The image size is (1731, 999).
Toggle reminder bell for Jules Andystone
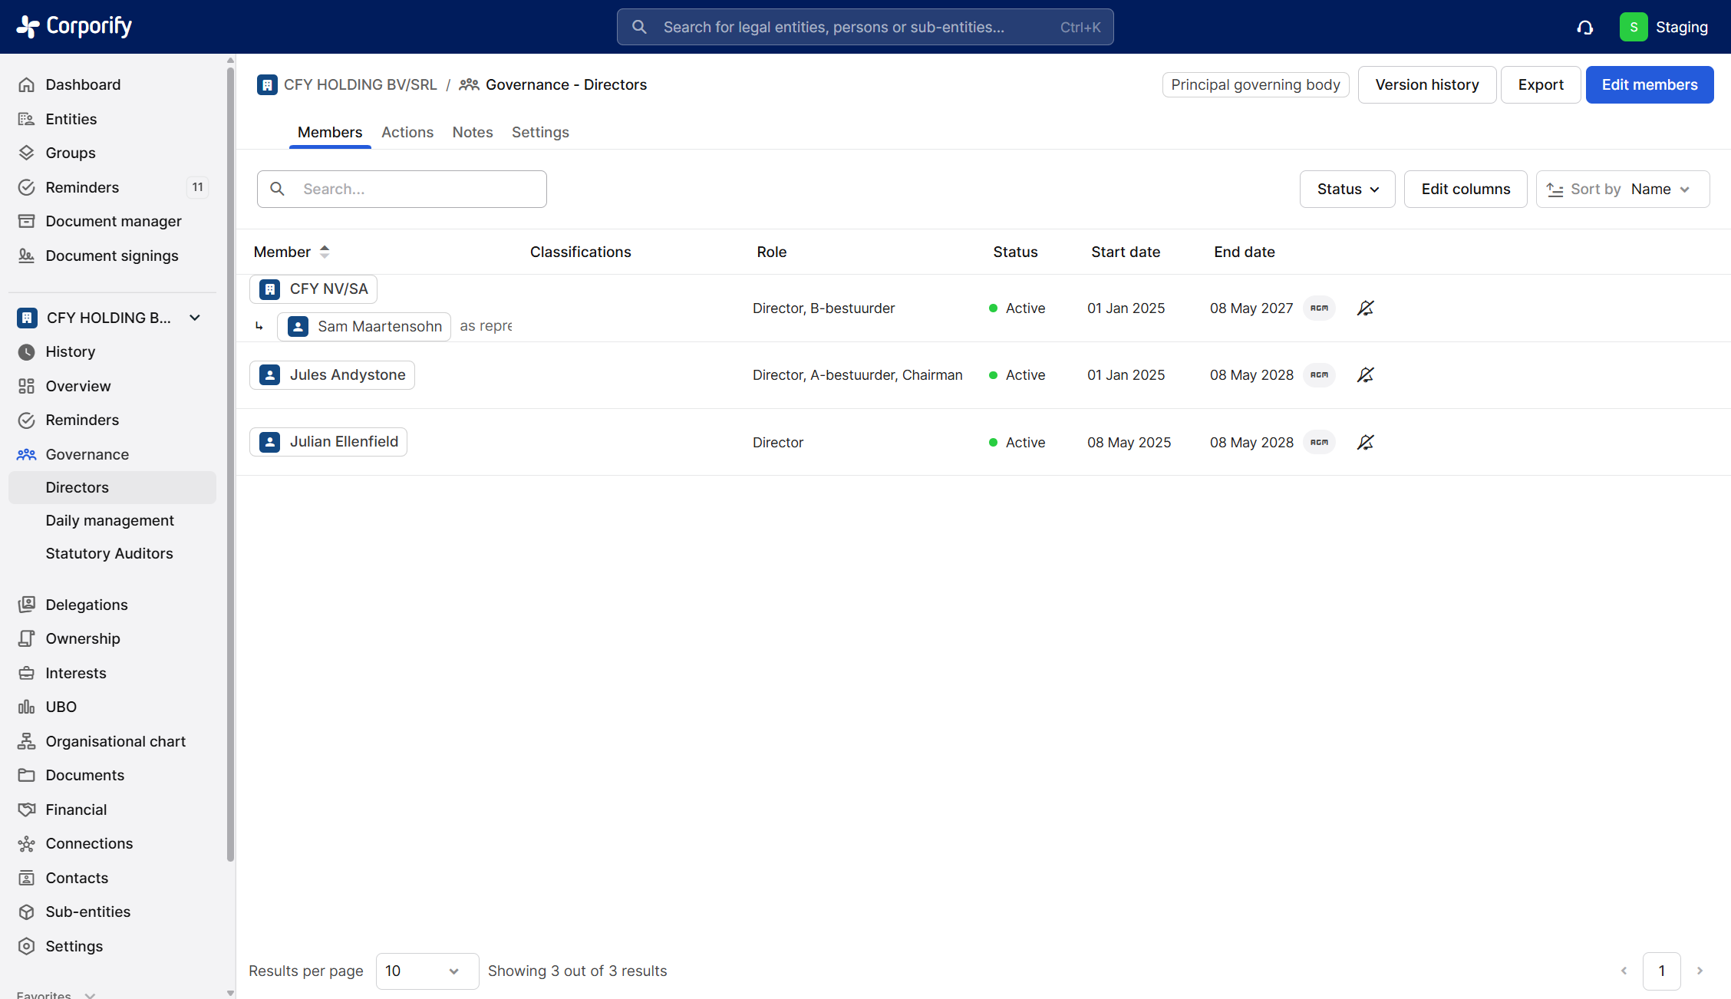(x=1365, y=375)
